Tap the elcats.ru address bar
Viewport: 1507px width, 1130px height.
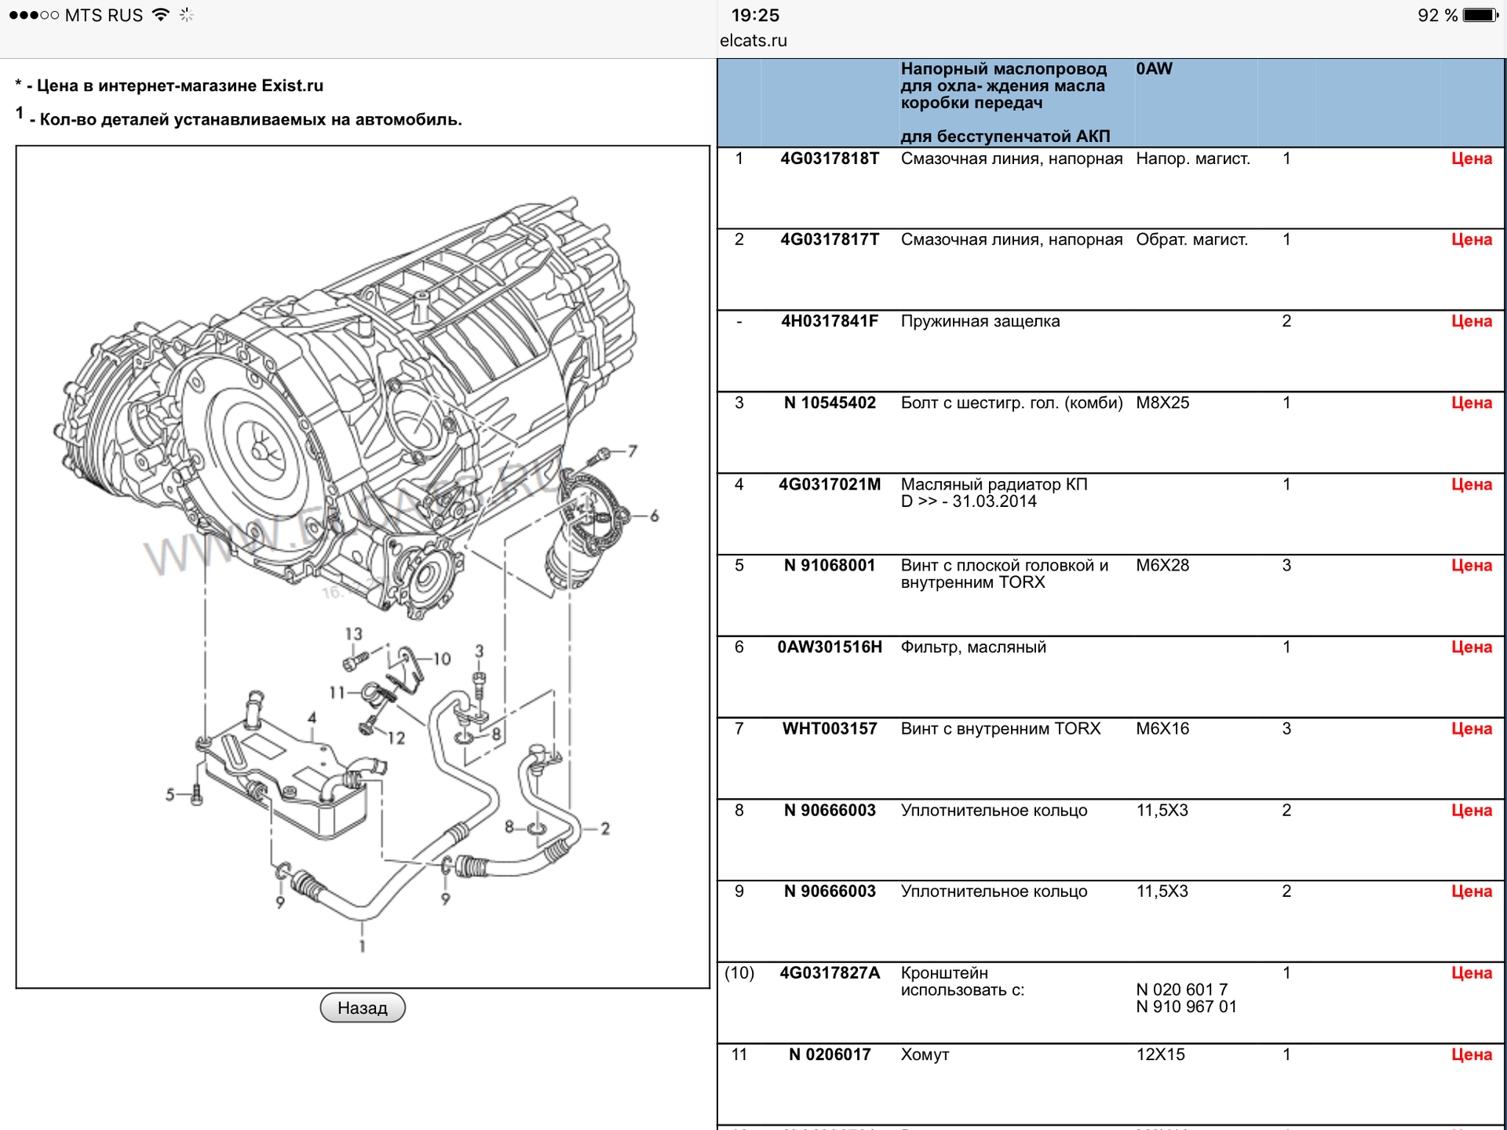[x=753, y=41]
